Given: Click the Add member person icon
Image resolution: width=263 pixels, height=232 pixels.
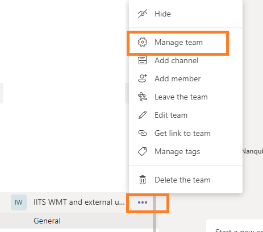Looking at the screenshot, I should [x=143, y=78].
